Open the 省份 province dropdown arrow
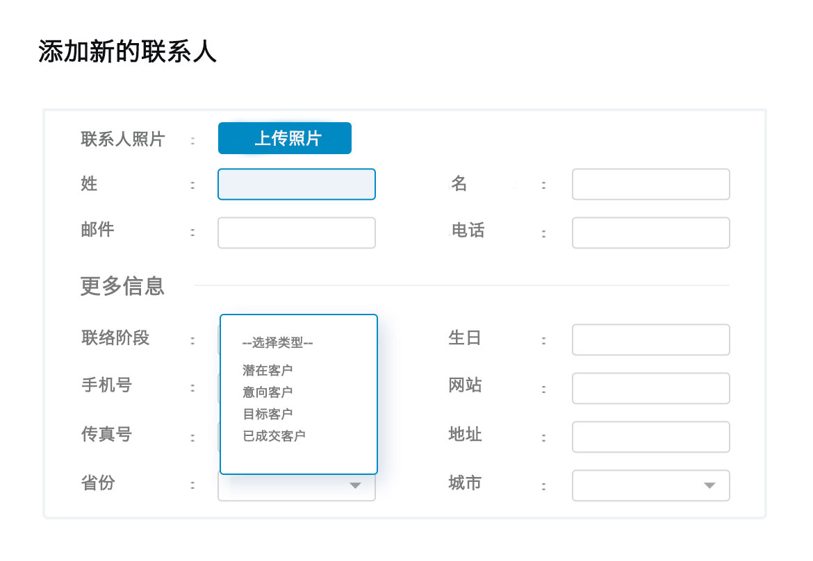The width and height of the screenshot is (813, 561). tap(355, 486)
